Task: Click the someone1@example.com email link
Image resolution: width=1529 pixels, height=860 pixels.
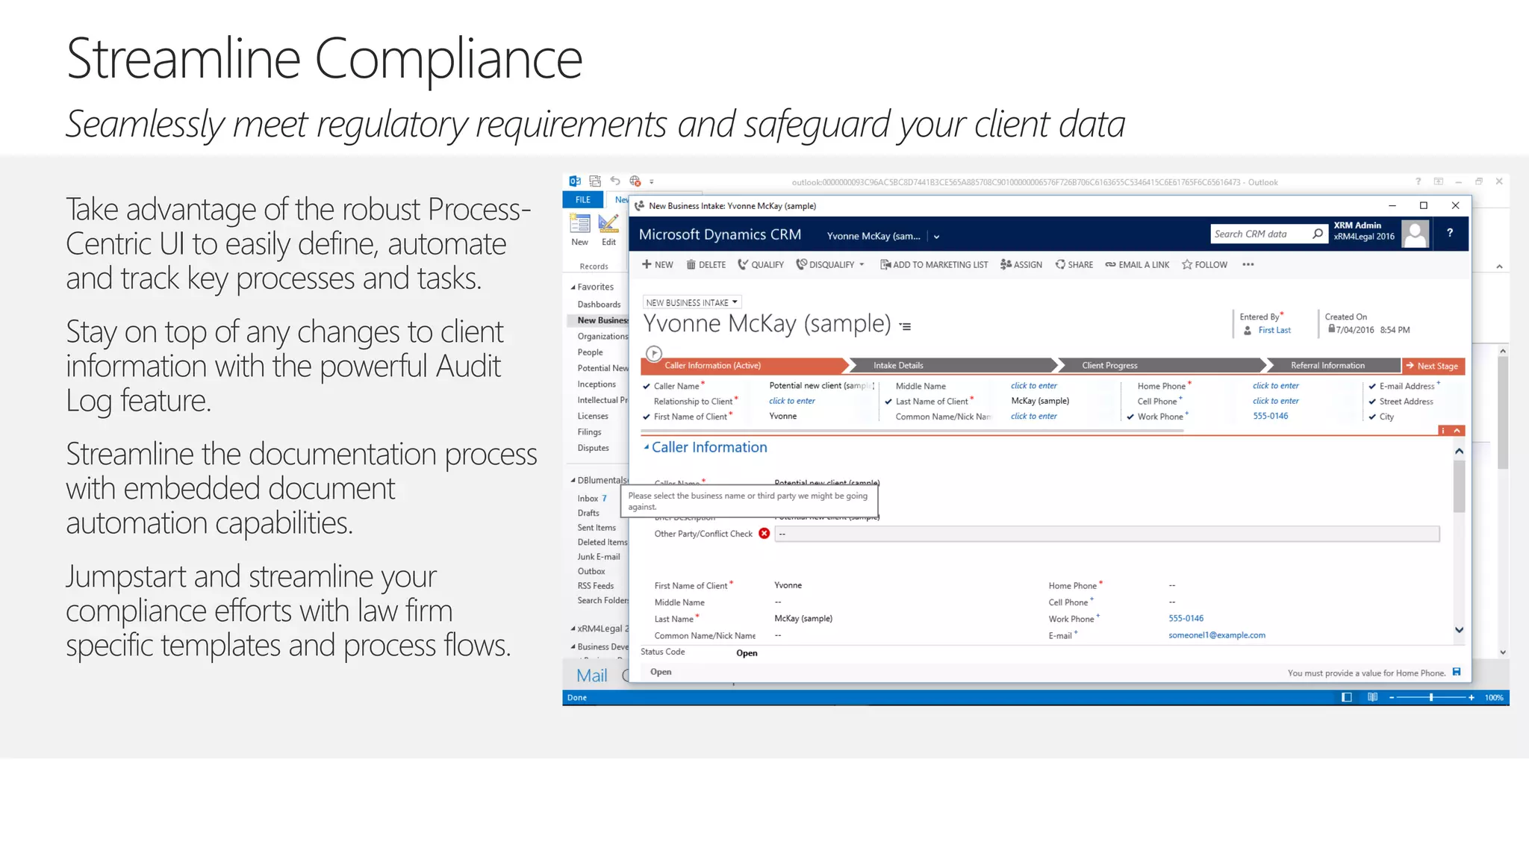Action: coord(1217,635)
